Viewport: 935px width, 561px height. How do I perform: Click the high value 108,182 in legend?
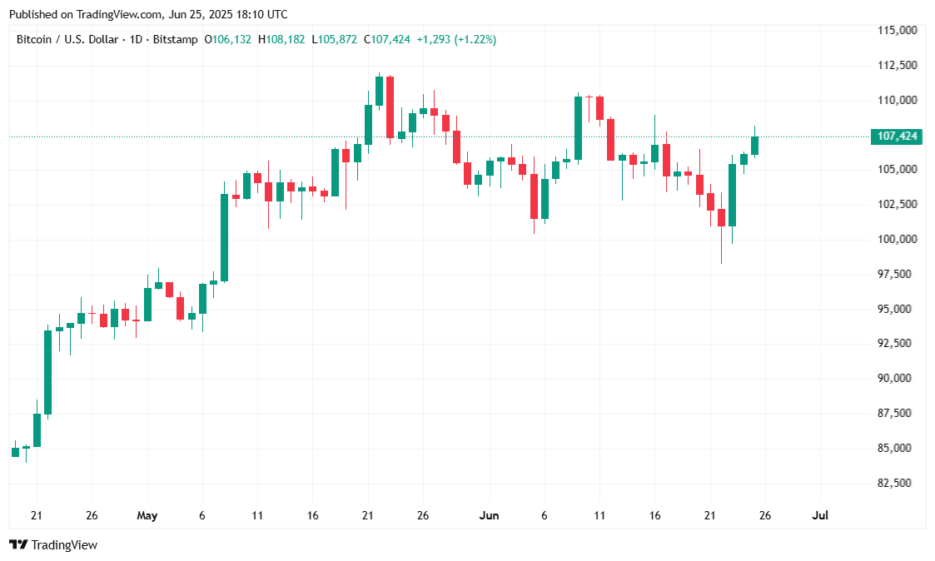tap(286, 39)
